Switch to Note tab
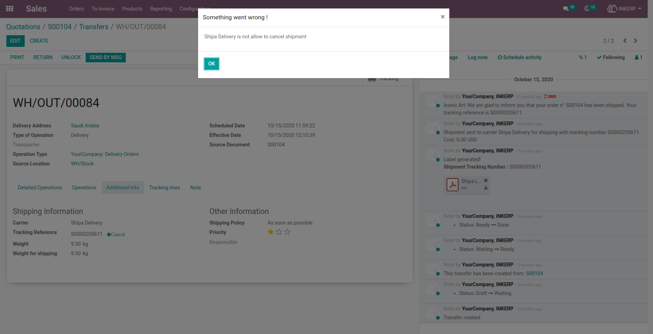 [196, 188]
